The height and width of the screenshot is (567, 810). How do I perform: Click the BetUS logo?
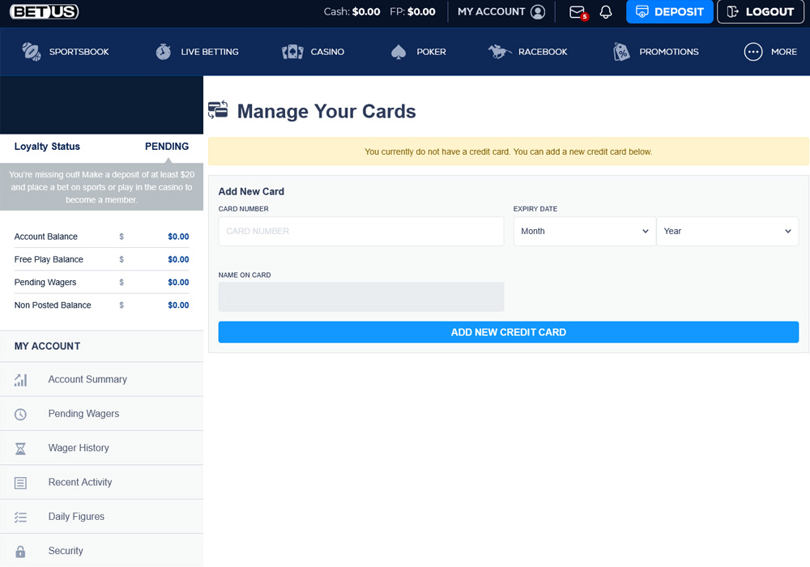pyautogui.click(x=44, y=11)
